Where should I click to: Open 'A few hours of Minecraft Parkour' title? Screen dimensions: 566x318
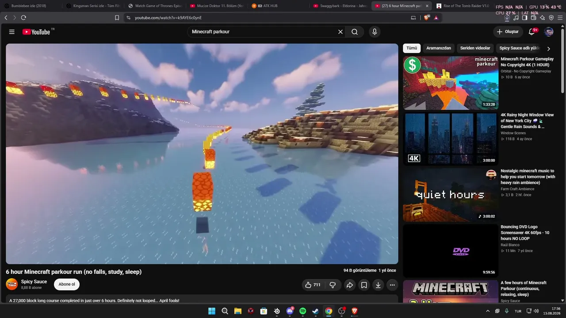point(524,288)
